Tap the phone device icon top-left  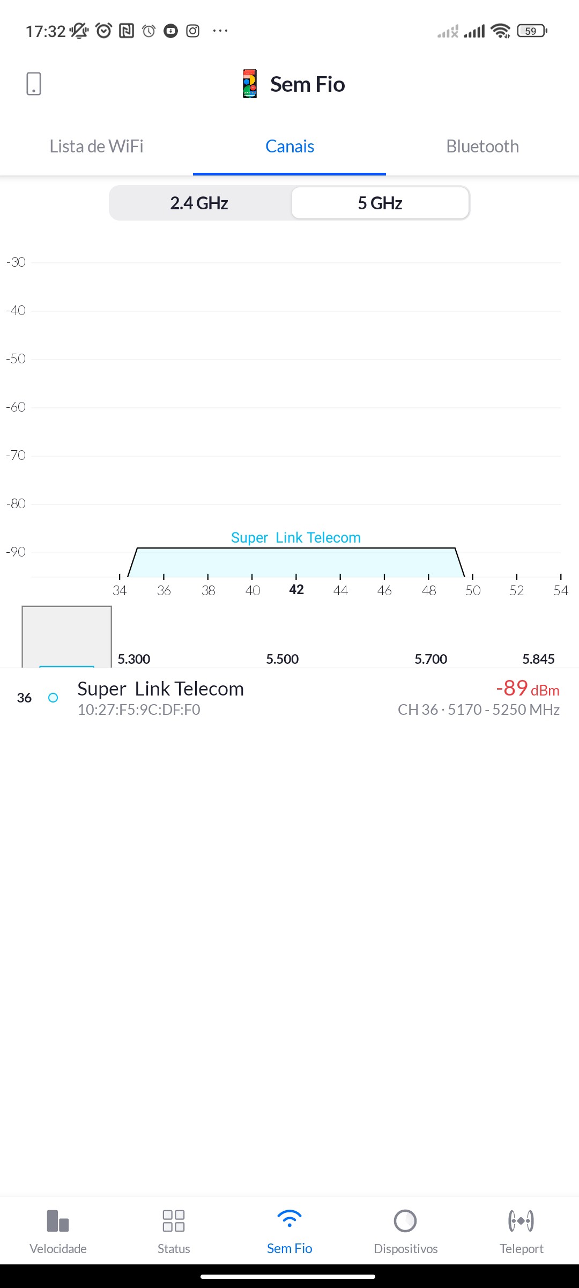pos(33,84)
